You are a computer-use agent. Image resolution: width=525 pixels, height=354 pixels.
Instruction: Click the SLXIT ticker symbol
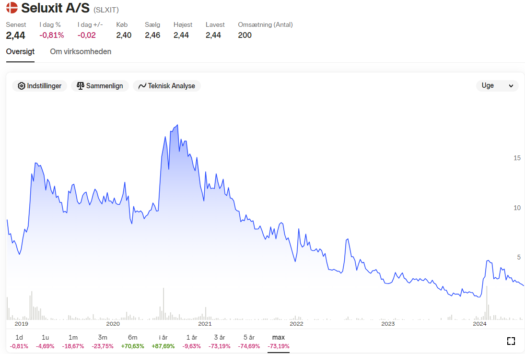pyautogui.click(x=106, y=10)
